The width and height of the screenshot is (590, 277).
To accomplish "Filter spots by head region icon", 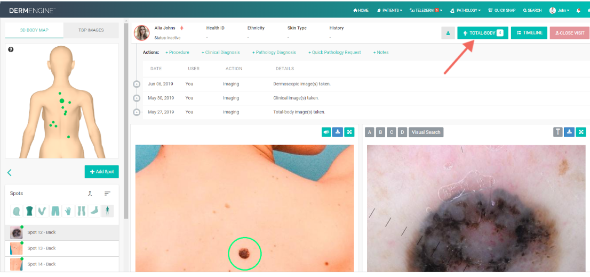I will [x=17, y=211].
